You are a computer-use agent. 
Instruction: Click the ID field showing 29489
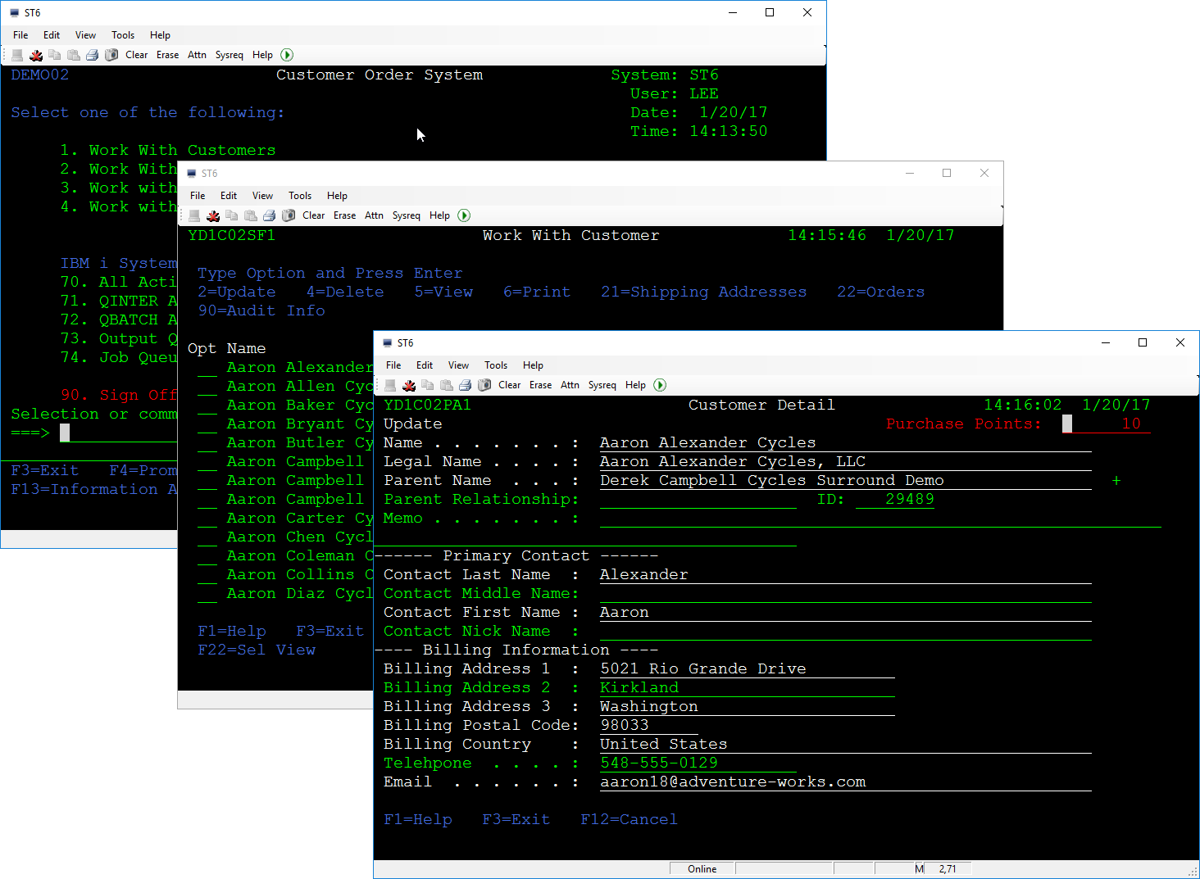(x=894, y=500)
